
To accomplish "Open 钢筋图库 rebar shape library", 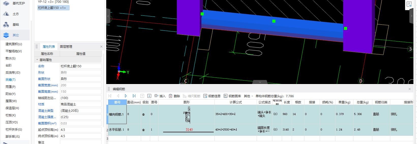I will click(x=232, y=96).
